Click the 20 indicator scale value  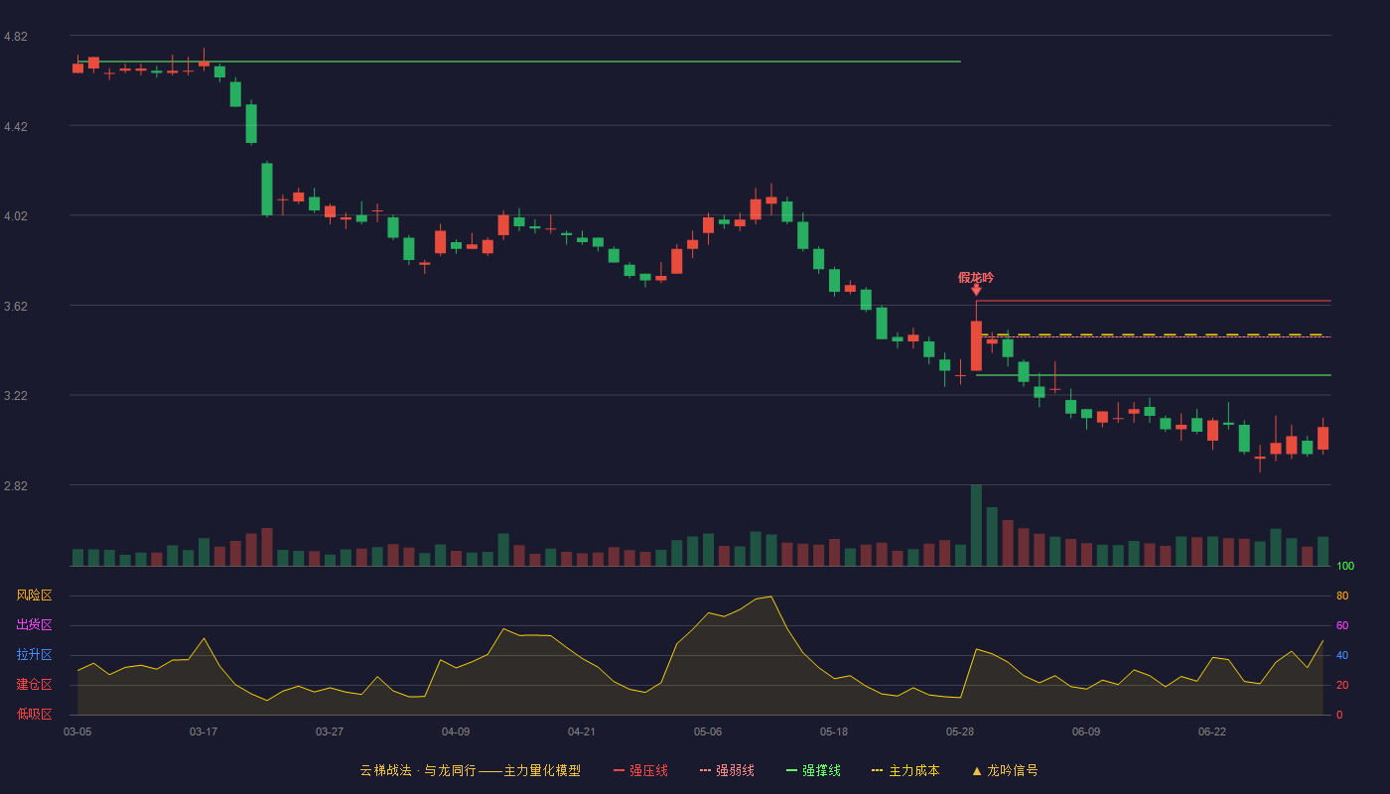(x=1342, y=685)
